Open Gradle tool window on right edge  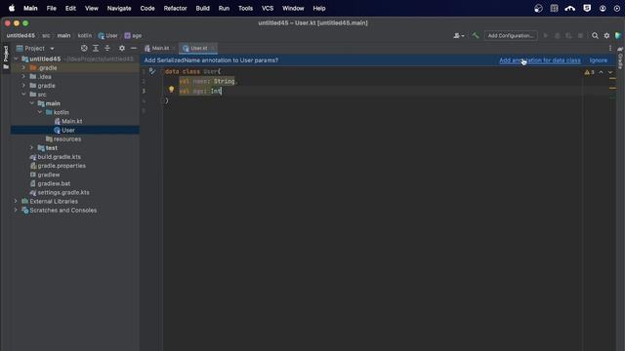620,58
